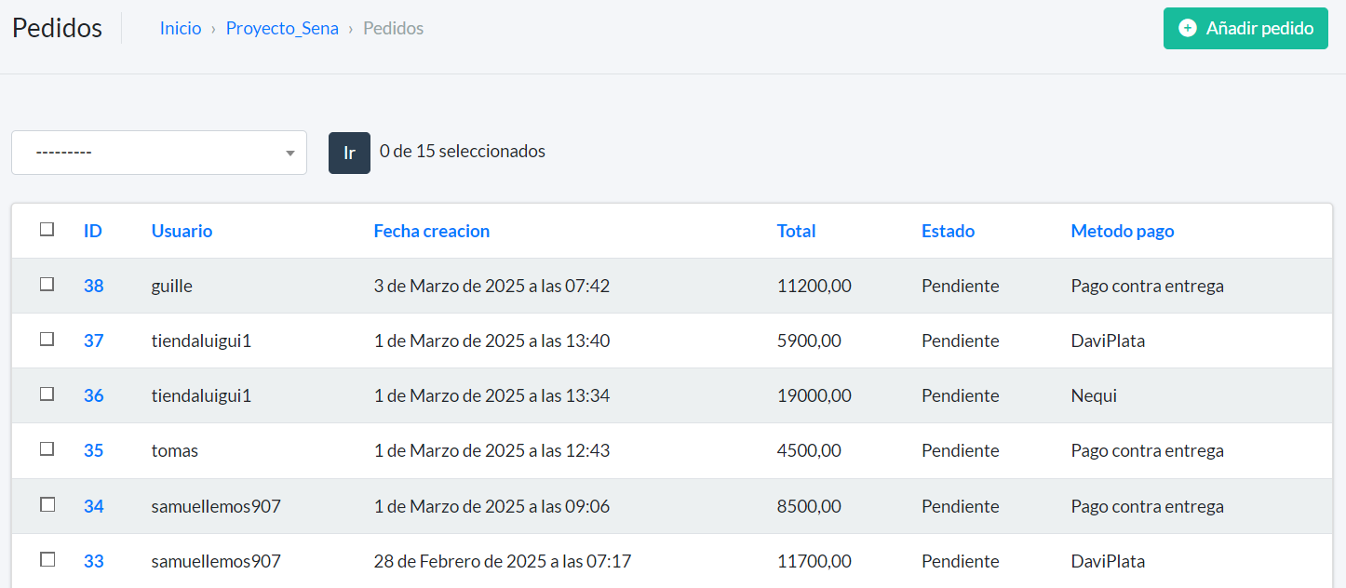Image resolution: width=1346 pixels, height=588 pixels.
Task: Select checkbox for order 36
Action: tap(47, 394)
